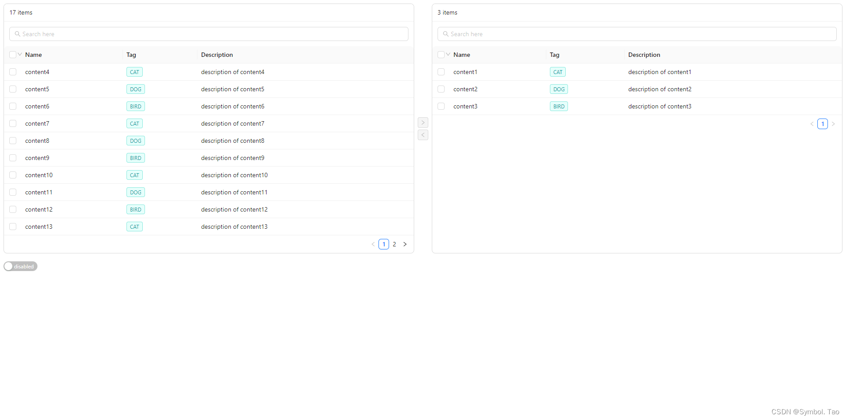
Task: Click 'description of content2' cell
Action: [660, 89]
